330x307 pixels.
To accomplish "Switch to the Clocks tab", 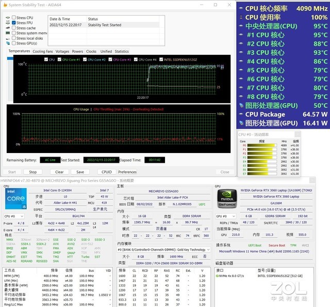I will pyautogui.click(x=91, y=51).
